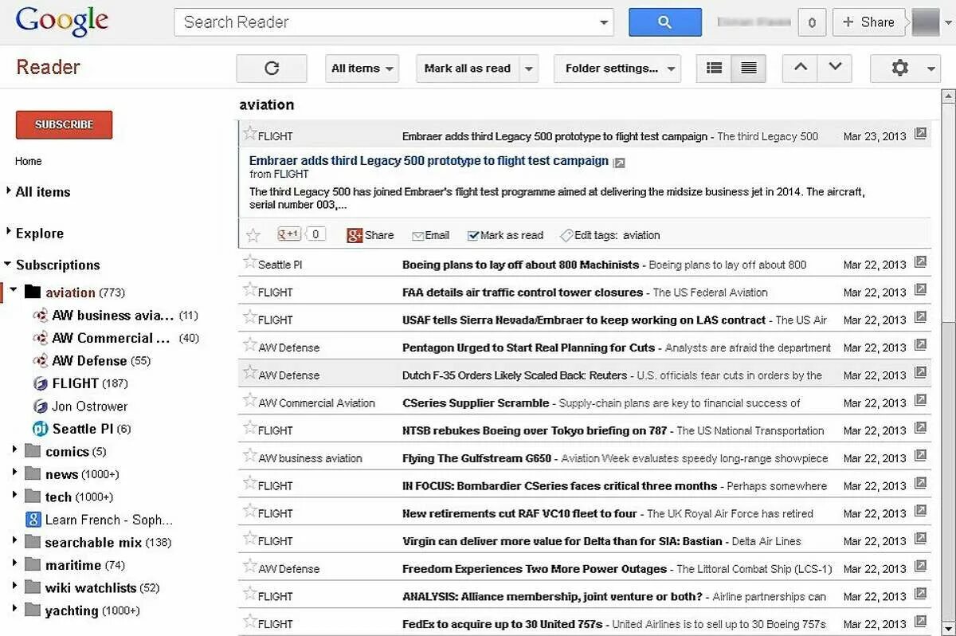
Task: Click the Google +1 button
Action: pos(288,234)
